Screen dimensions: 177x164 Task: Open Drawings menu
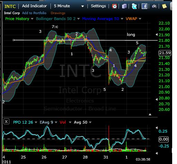point(58,13)
